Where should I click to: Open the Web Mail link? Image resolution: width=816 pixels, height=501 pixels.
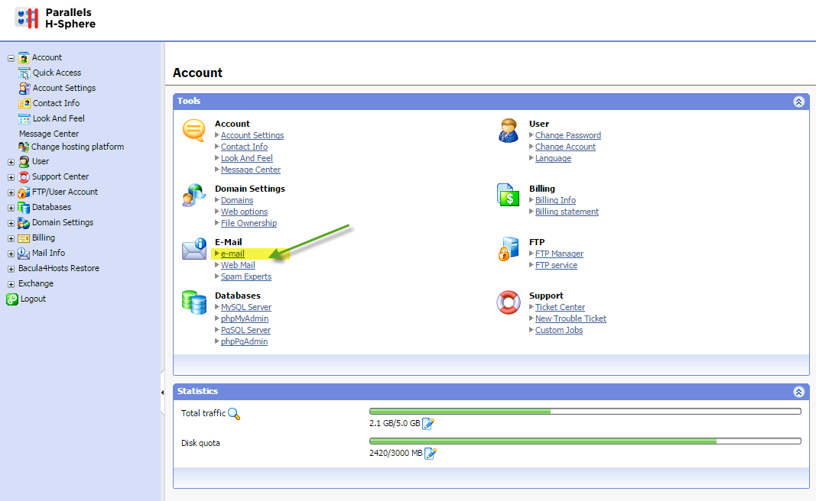238,265
